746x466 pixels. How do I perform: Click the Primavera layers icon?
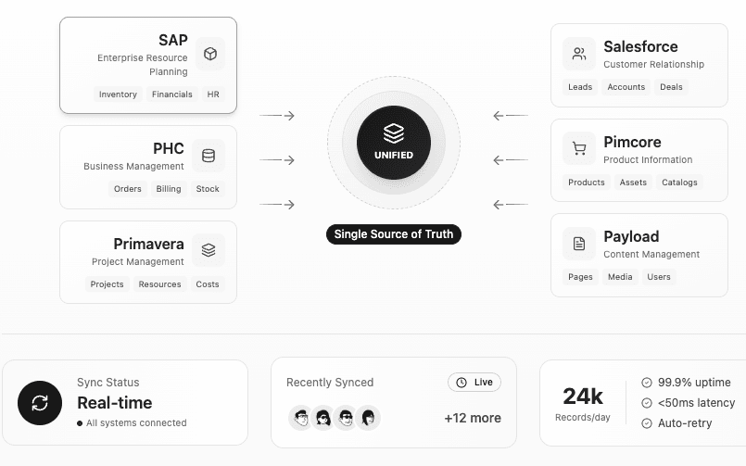coord(209,250)
